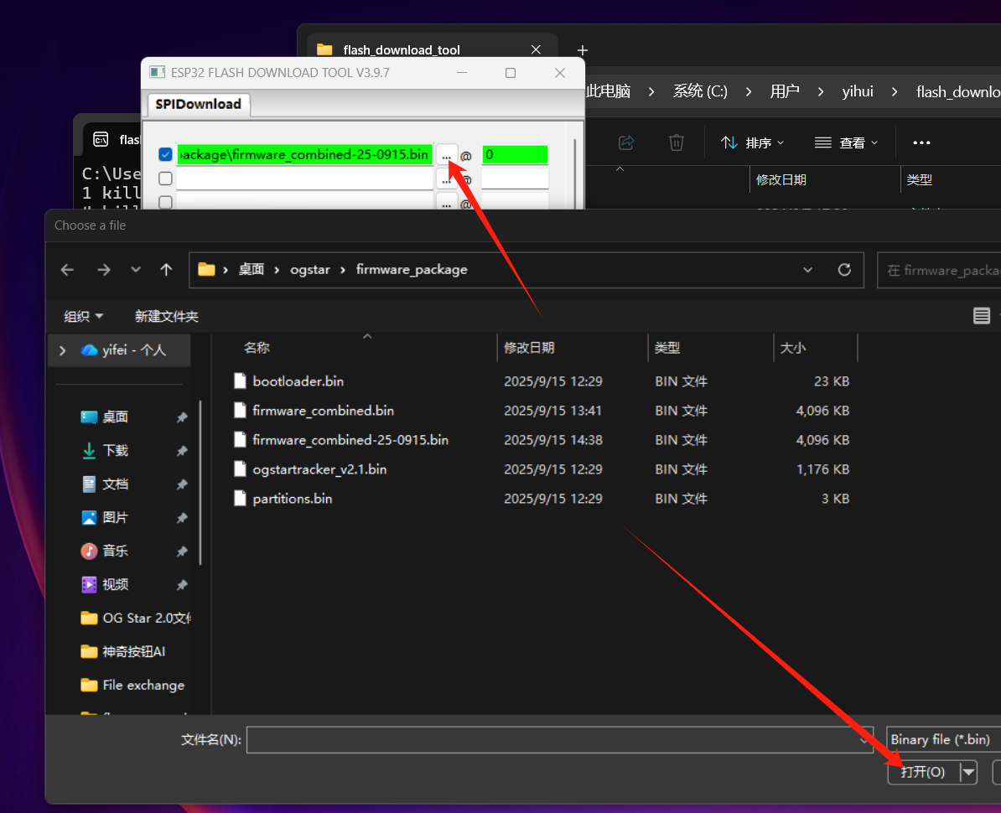Open a new Explorer tab with plus
Image resolution: width=1001 pixels, height=813 pixels.
click(583, 50)
